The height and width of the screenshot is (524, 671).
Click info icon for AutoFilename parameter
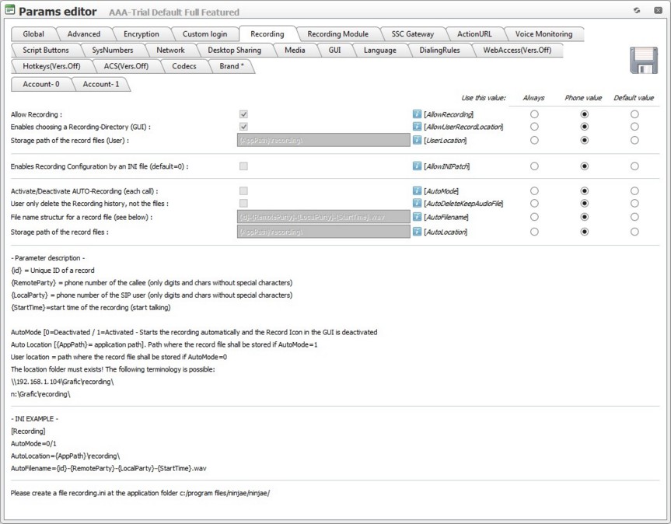coord(417,217)
